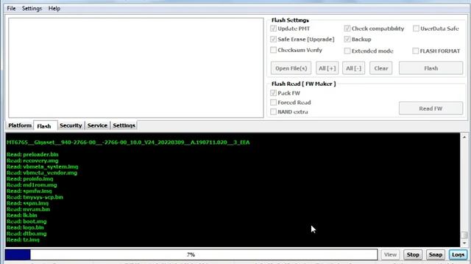Stop the current read operation
Viewport: 471px width, 264px height.
coord(413,254)
